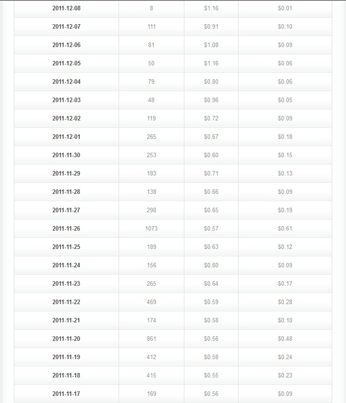Click the $0.61 earnings on 2011-11-26
The width and height of the screenshot is (346, 403).
(285, 229)
